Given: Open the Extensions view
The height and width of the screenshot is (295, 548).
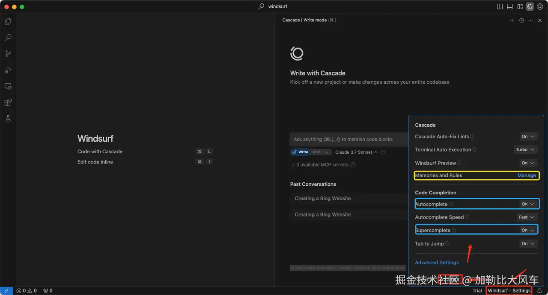Looking at the screenshot, I should [8, 102].
